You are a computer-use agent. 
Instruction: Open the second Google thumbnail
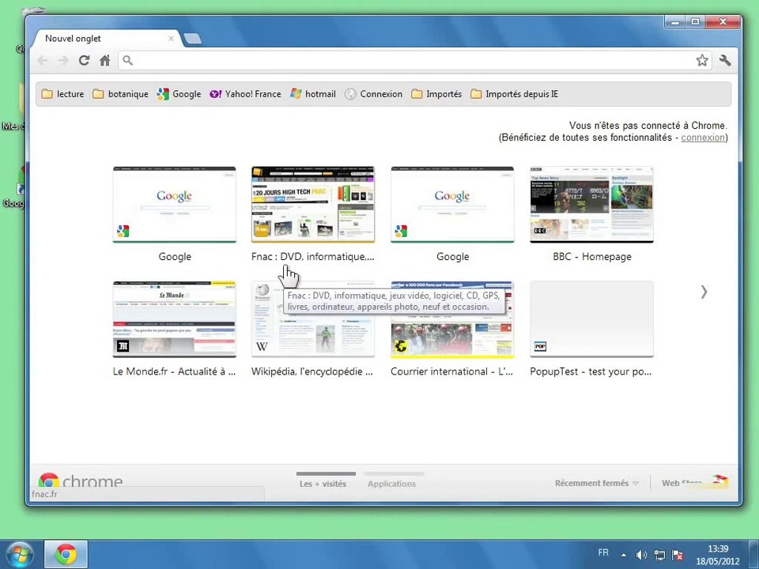point(452,204)
